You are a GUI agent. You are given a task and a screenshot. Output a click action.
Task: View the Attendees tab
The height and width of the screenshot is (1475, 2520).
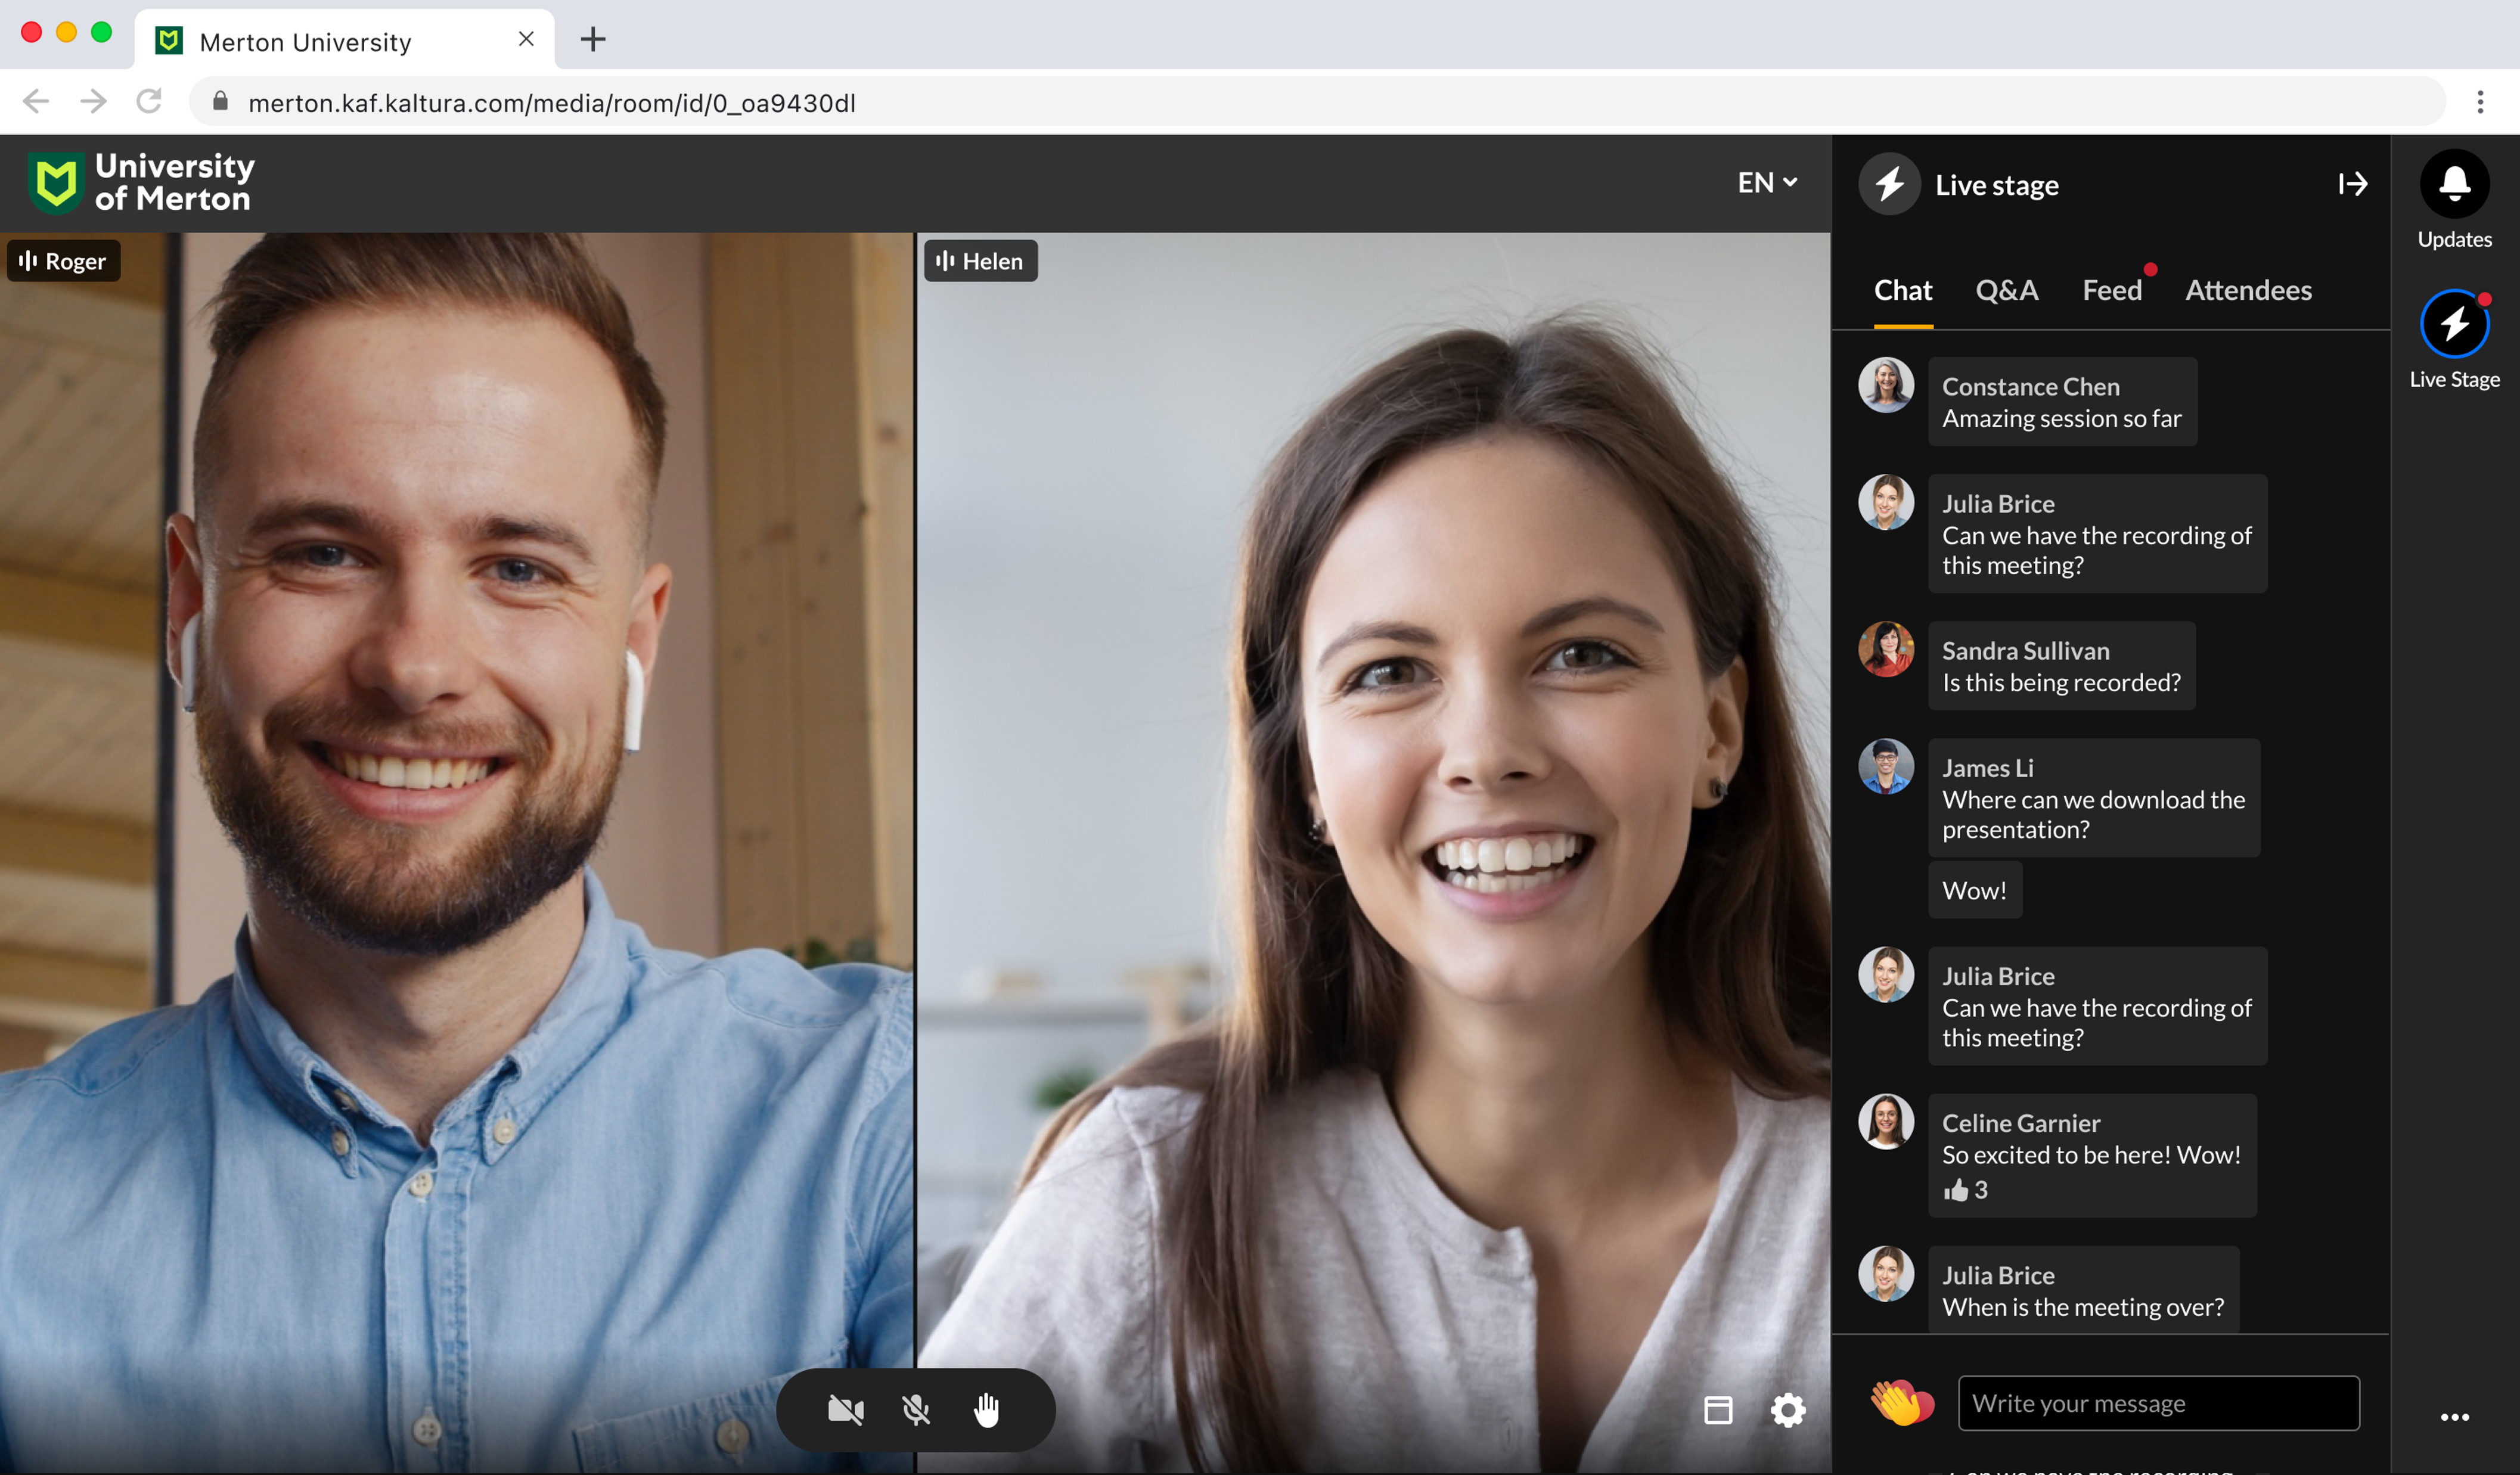pos(2248,290)
